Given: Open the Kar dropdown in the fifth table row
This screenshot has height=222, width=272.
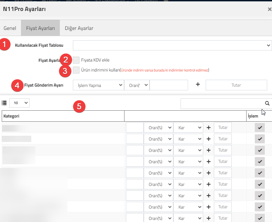Looking at the screenshot, I should pyautogui.click(x=188, y=173).
